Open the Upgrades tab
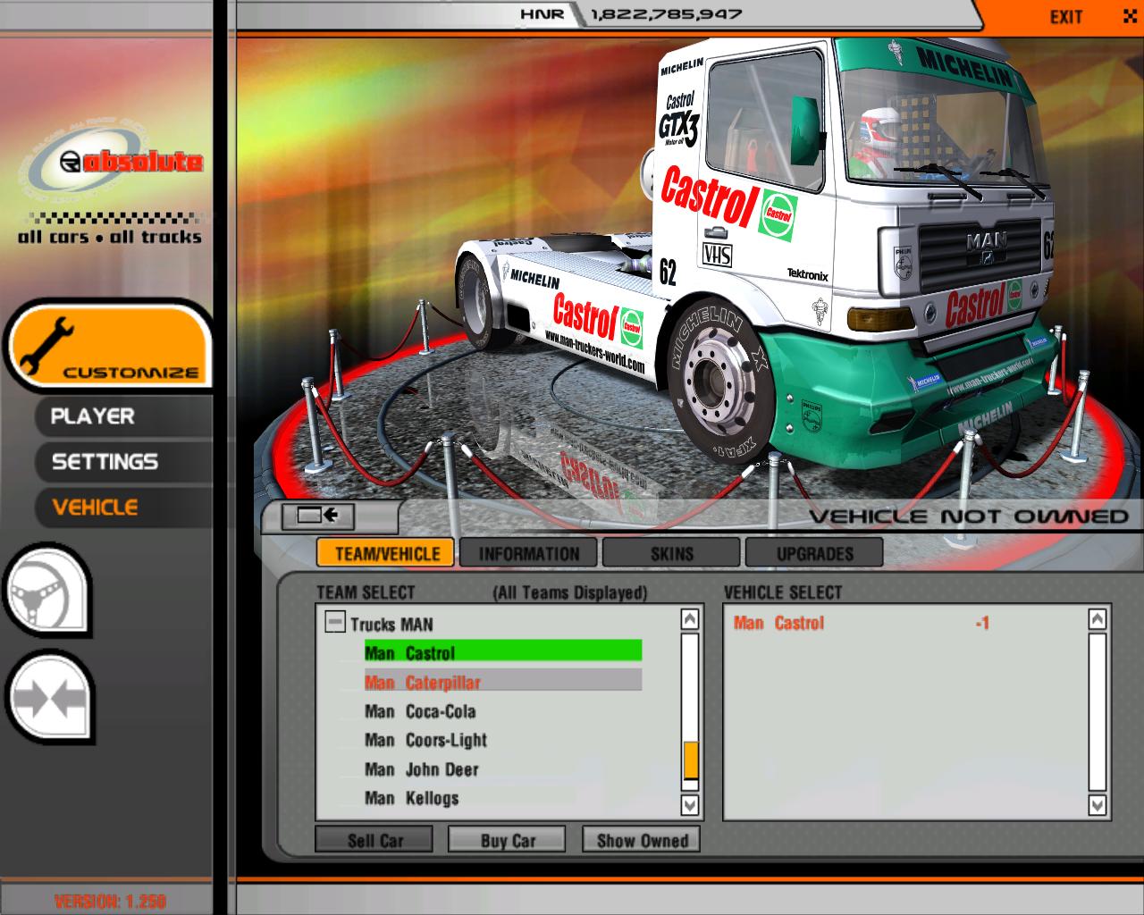Image resolution: width=1144 pixels, height=915 pixels. [x=814, y=554]
